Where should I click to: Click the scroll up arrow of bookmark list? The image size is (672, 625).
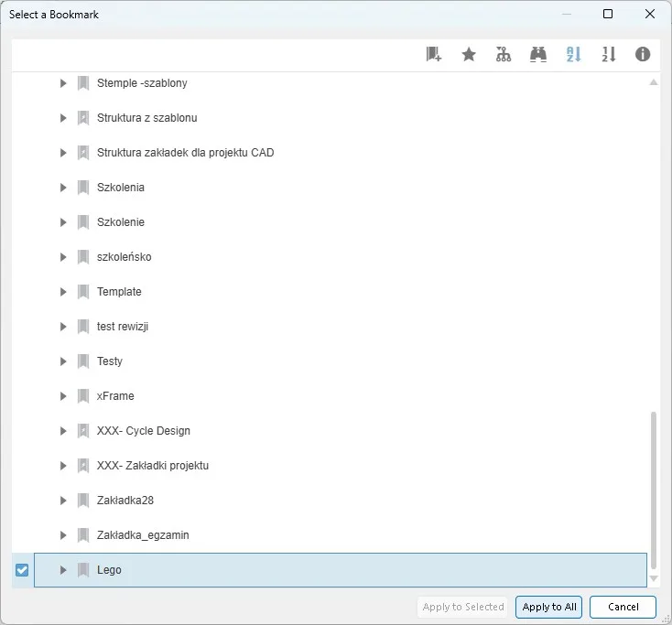tap(653, 82)
